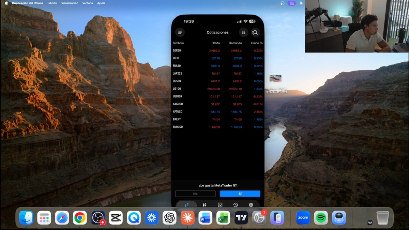
Task: Select the US500 symbol
Action: pyautogui.click(x=177, y=81)
